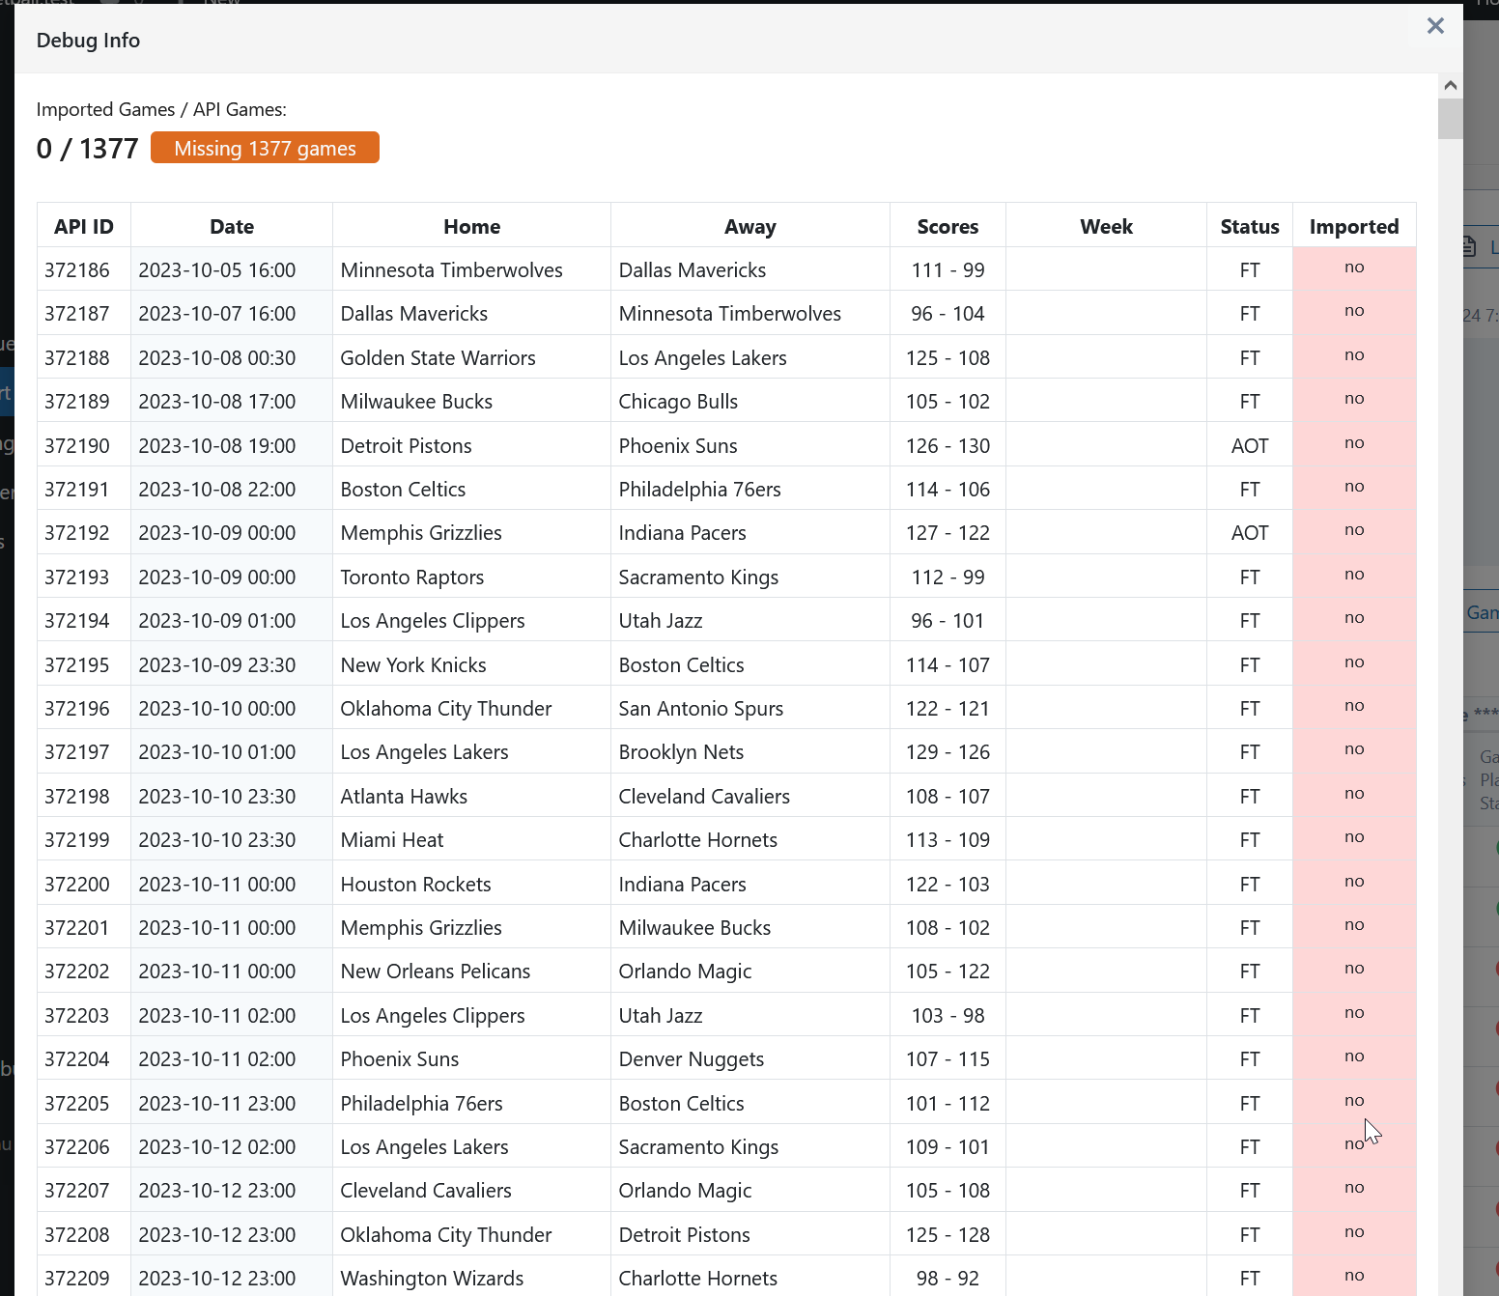Image resolution: width=1499 pixels, height=1296 pixels.
Task: Click Denver Nuggets away cell
Action: pos(750,1059)
